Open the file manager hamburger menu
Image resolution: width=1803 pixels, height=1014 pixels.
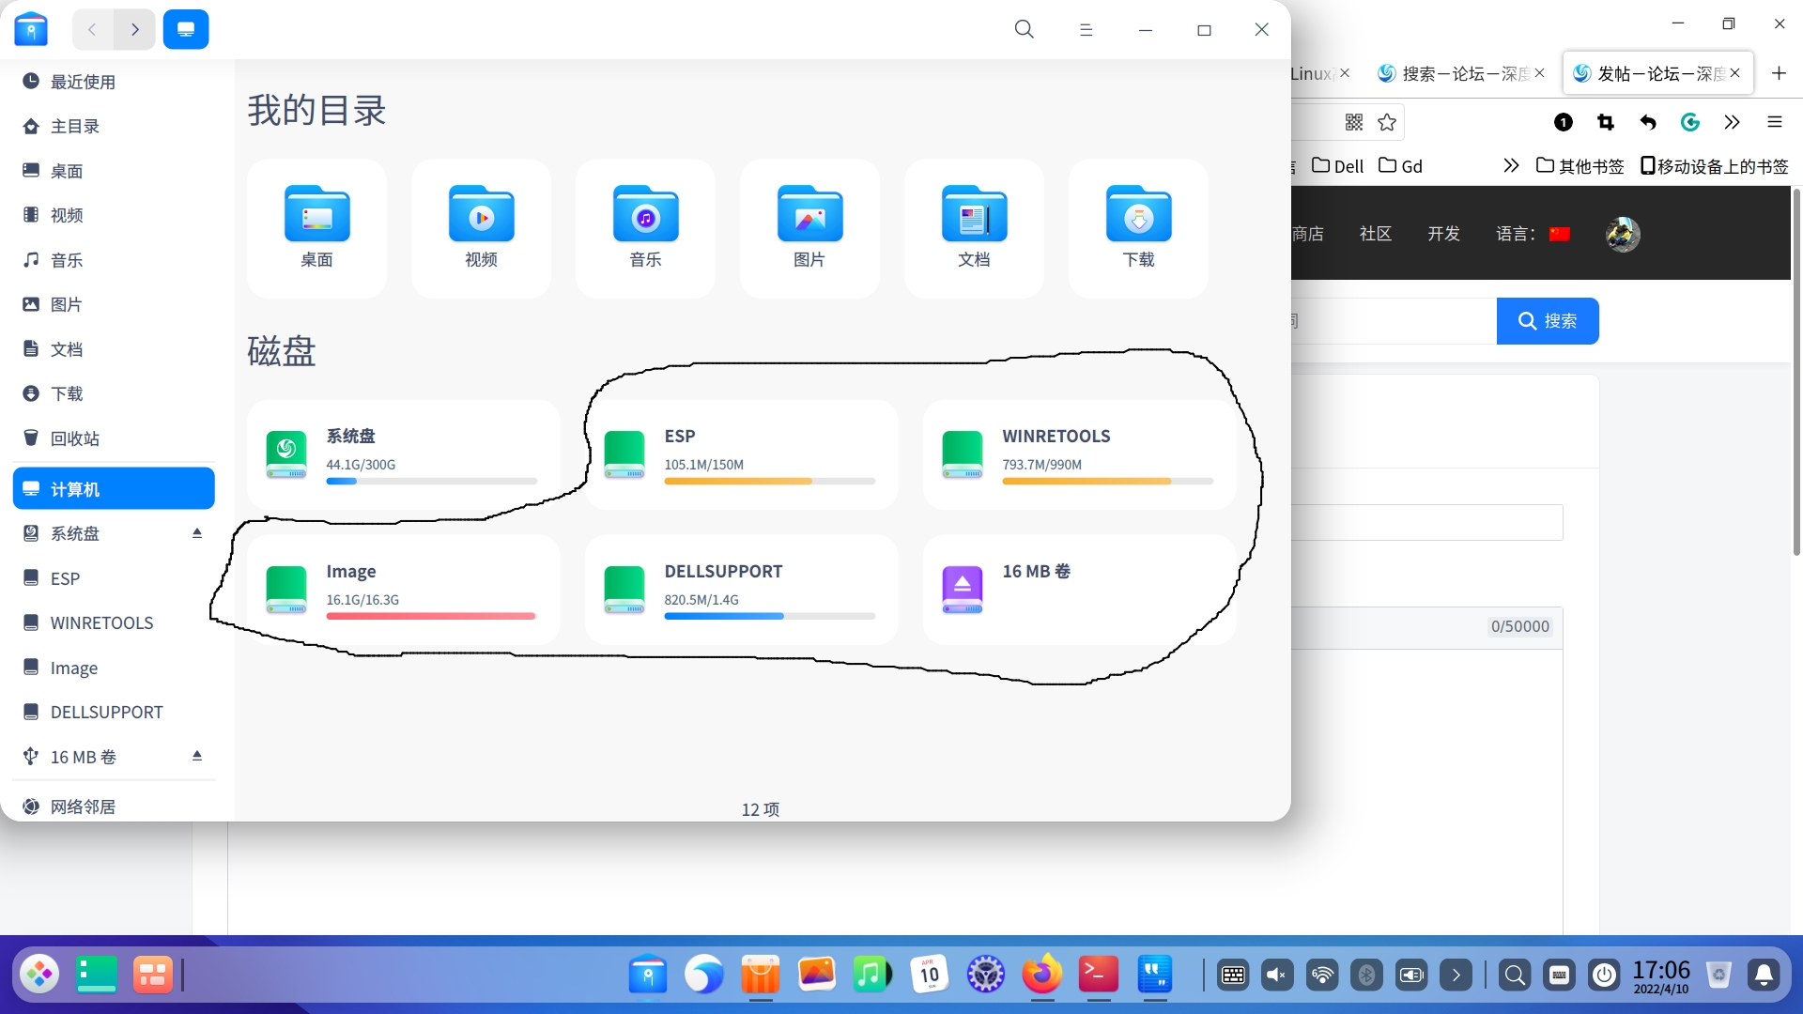[x=1086, y=30]
